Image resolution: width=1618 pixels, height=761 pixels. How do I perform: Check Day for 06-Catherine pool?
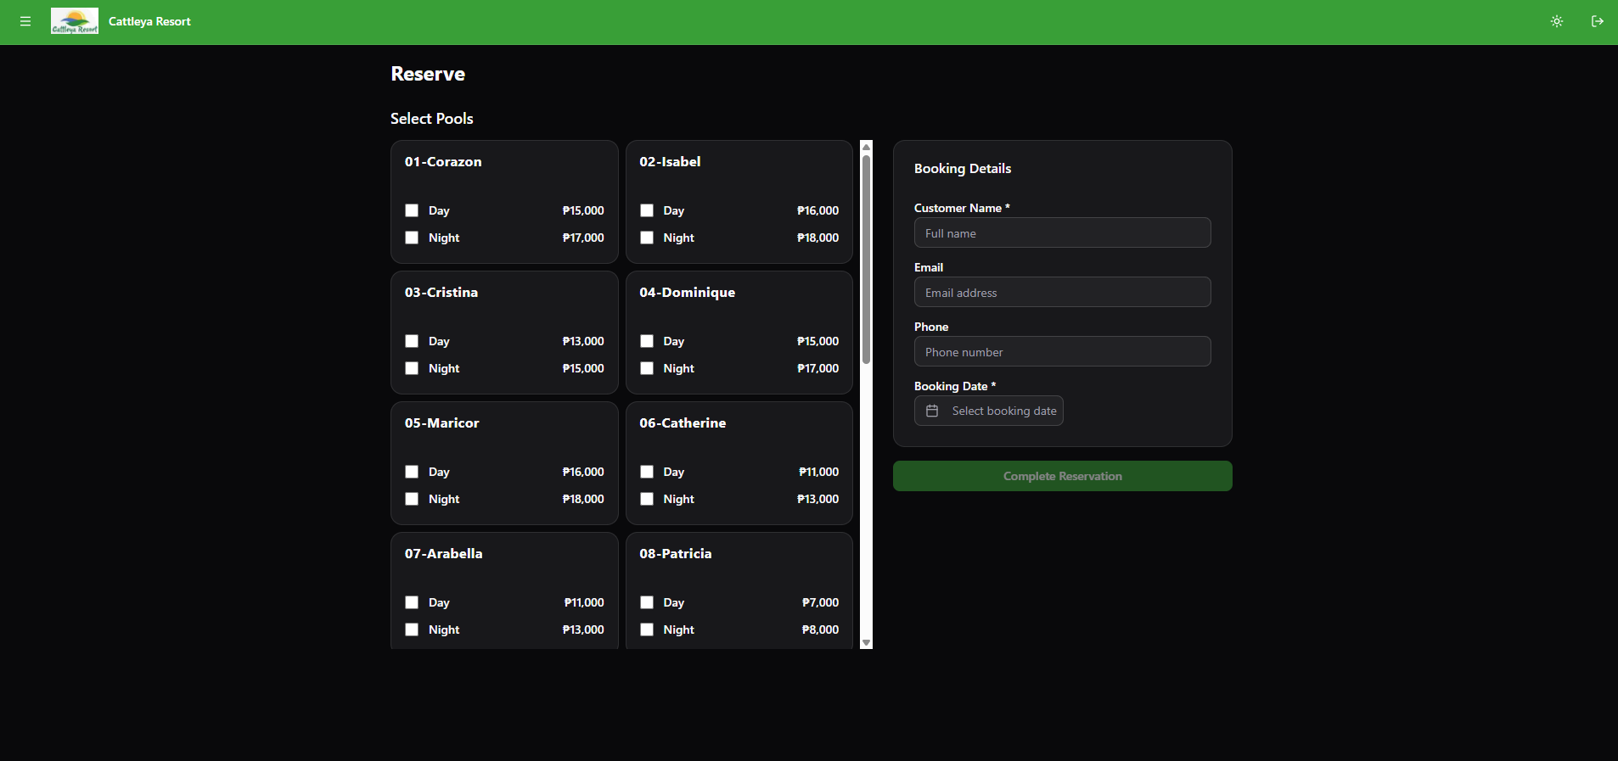pyautogui.click(x=647, y=472)
